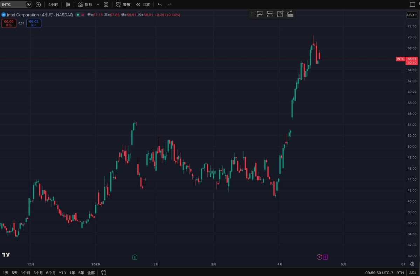Click the 4月 time axis label
The image size is (420, 276).
(x=280, y=264)
